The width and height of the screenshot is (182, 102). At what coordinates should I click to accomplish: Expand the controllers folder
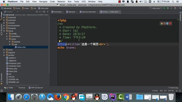coord(7,36)
